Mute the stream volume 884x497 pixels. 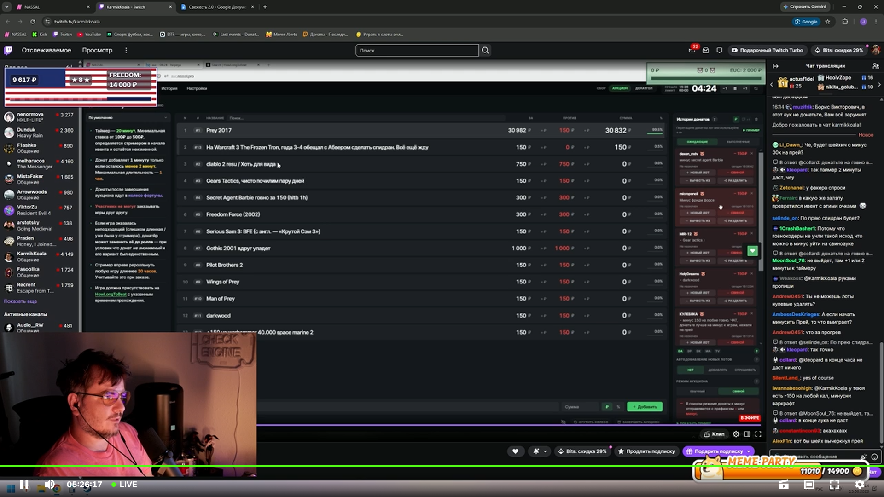[x=50, y=485]
